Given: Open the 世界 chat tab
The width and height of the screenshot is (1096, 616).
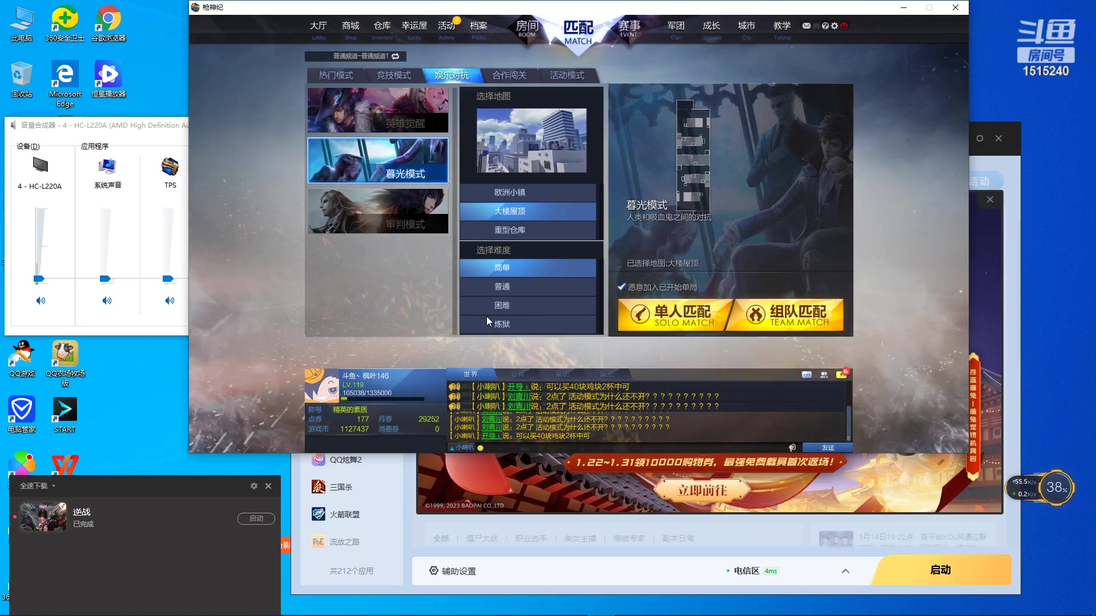Looking at the screenshot, I should pos(470,374).
